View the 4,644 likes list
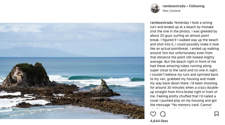225x125 pixels. point(159,121)
